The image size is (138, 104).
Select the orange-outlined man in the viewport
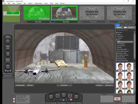click(86, 60)
